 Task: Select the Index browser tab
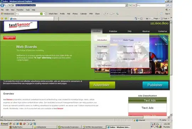click(32, 19)
